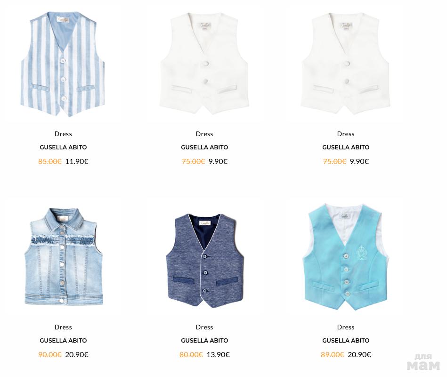Click GUSELLA ABITO title under navy vest
This screenshot has height=377, width=447.
pos(204,341)
